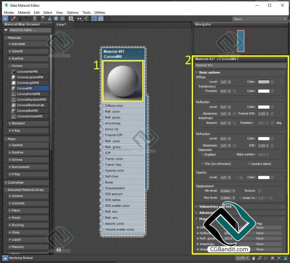Click the Material ID Channel icon
This screenshot has width=290, height=263.
click(x=71, y=18)
